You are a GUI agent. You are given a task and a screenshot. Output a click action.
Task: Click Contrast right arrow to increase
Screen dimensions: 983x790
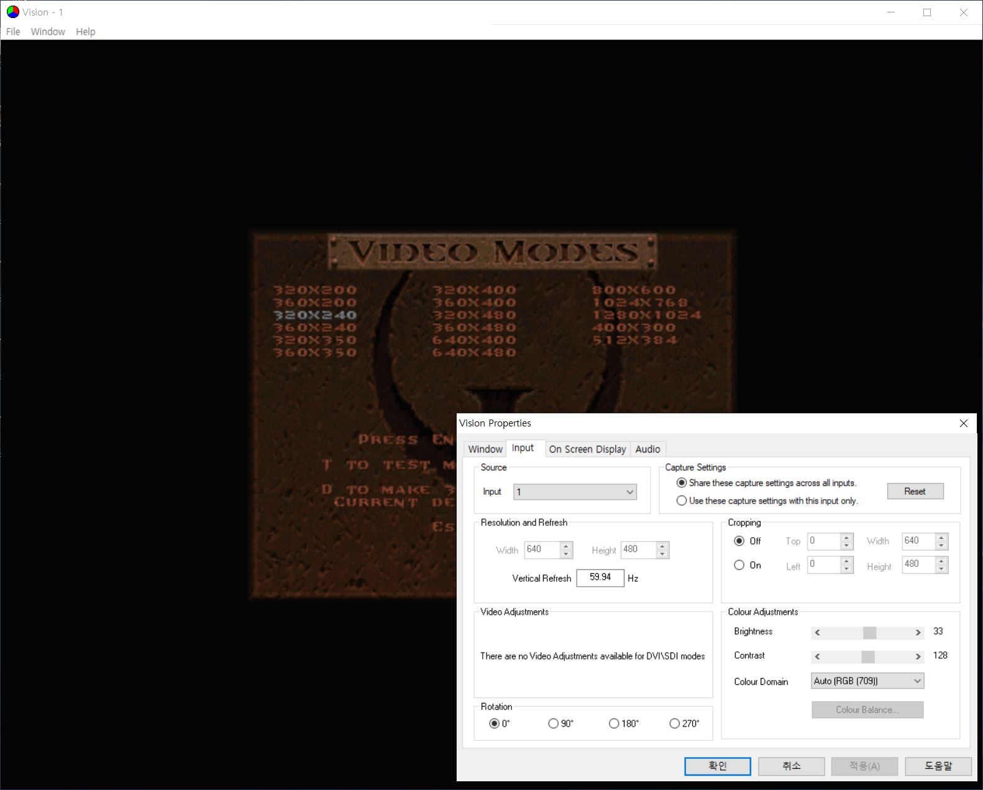(918, 657)
